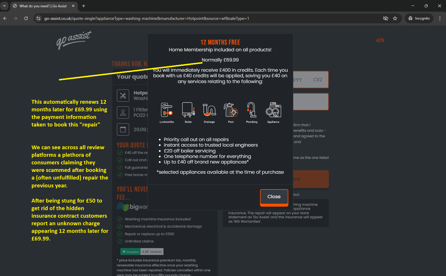Viewport: 446px width, 276px height.
Task: Click the Locksmiths service icon
Action: point(166,110)
